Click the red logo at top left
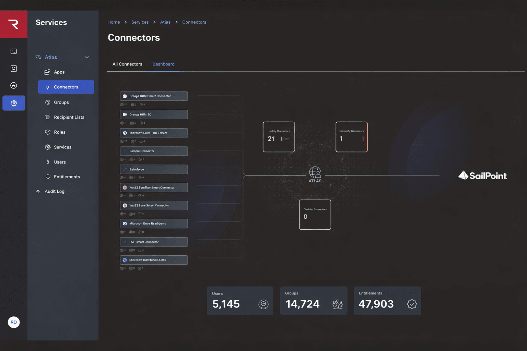Image resolution: width=527 pixels, height=351 pixels. point(14,24)
